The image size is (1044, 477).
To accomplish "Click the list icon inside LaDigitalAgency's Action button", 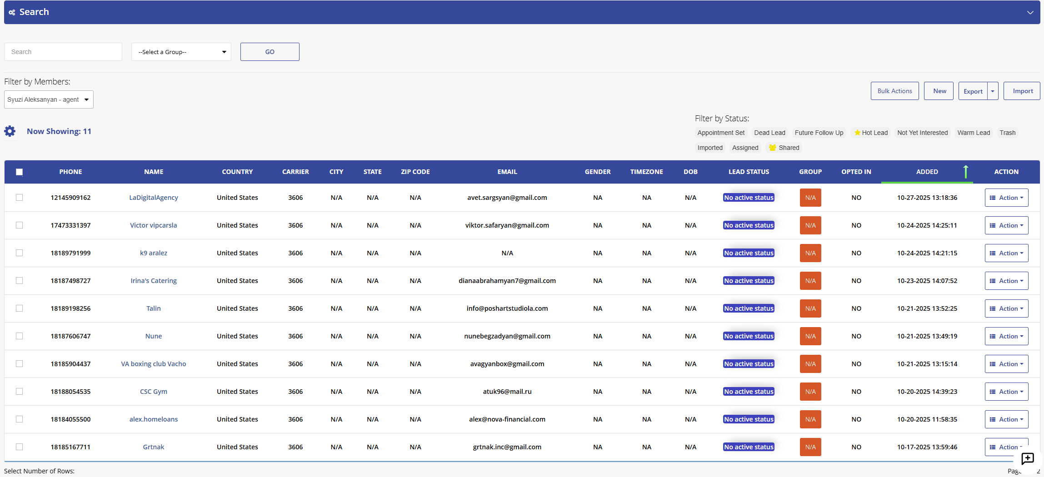I will tap(992, 198).
